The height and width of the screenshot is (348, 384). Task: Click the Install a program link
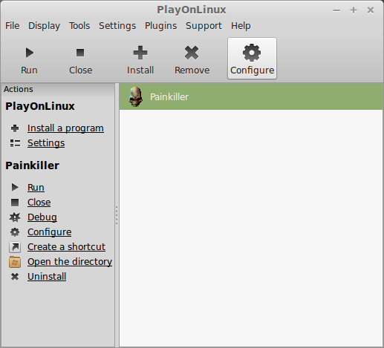coord(65,128)
